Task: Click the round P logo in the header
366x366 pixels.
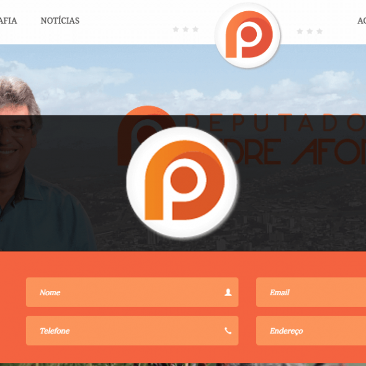Action: 248,35
